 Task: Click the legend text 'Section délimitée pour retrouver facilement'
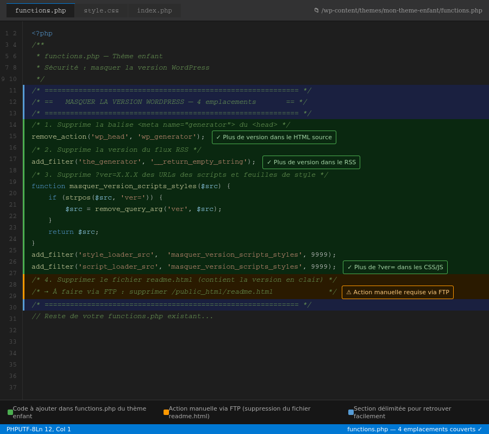point(402,412)
